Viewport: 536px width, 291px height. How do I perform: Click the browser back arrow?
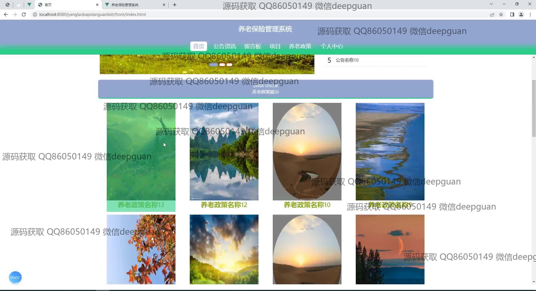(6, 14)
